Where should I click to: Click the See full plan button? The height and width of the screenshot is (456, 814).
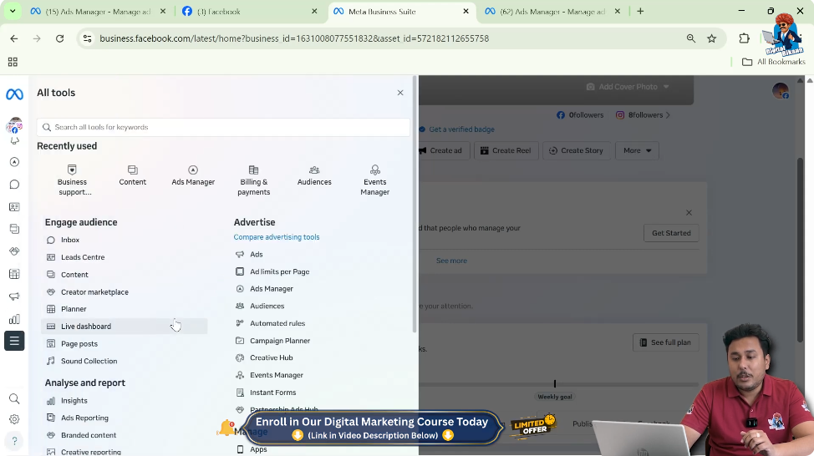pyautogui.click(x=665, y=342)
